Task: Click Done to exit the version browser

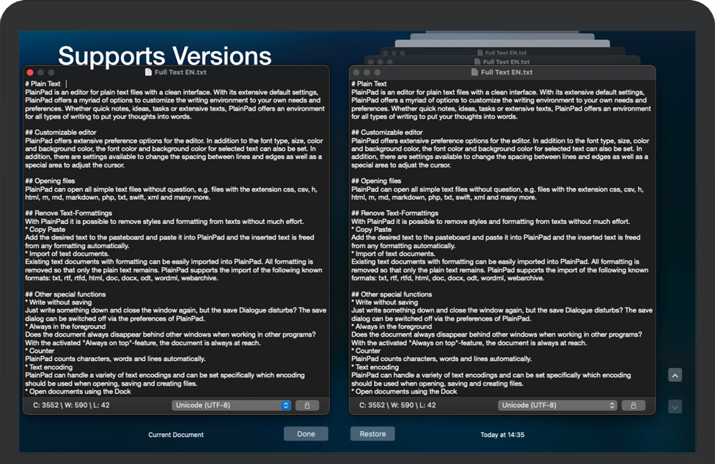Action: [306, 434]
